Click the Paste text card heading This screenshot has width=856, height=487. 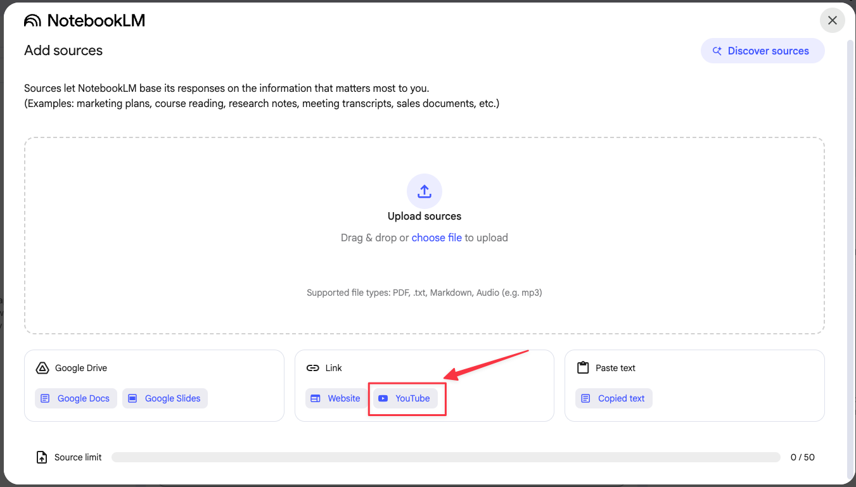click(615, 368)
